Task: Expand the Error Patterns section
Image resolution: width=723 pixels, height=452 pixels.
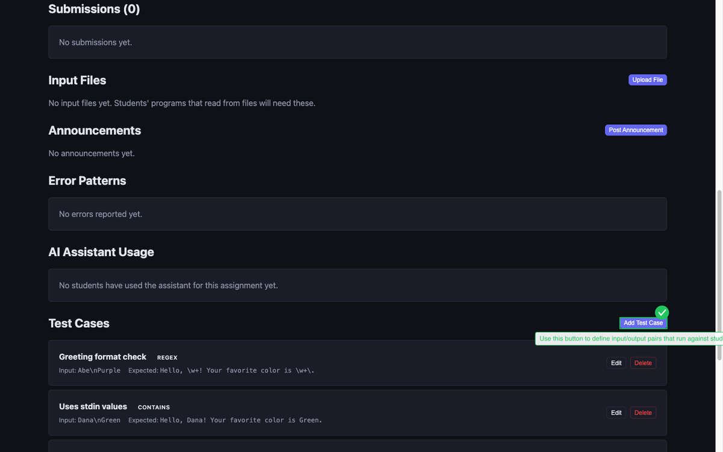Action: click(87, 180)
